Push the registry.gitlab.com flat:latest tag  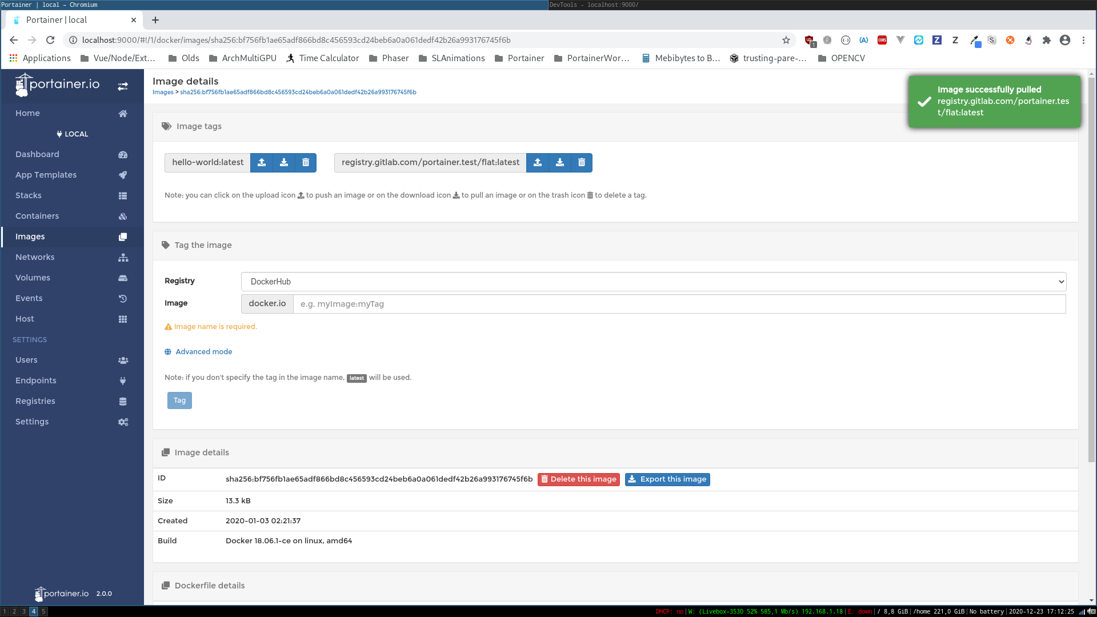(538, 163)
